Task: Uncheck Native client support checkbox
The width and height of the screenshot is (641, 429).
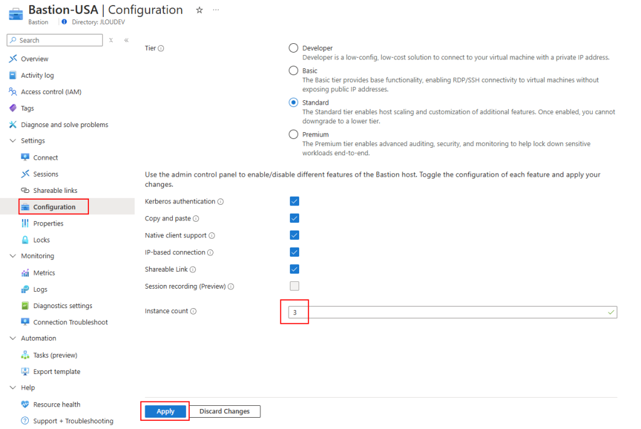Action: 294,235
